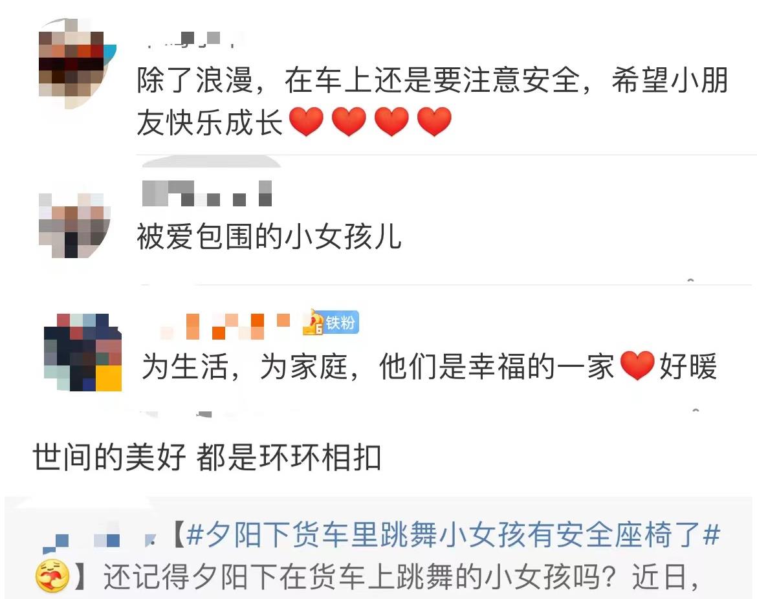757x599 pixels.
Task: Open the orange blurred username beside 铁粉
Action: pyautogui.click(x=225, y=326)
